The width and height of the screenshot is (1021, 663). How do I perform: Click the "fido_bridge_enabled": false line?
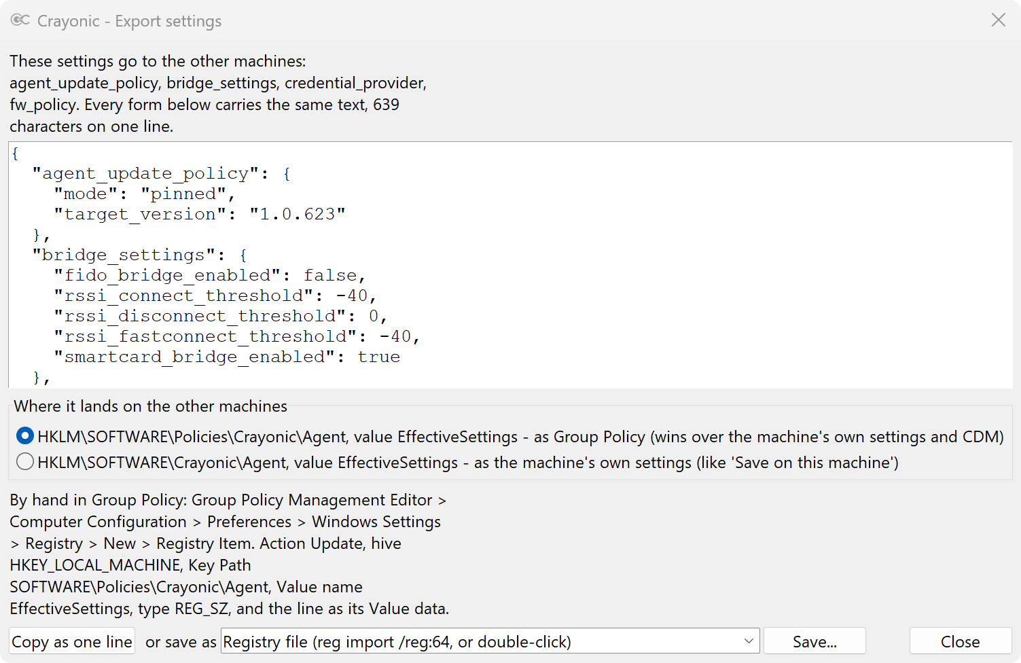coord(210,275)
